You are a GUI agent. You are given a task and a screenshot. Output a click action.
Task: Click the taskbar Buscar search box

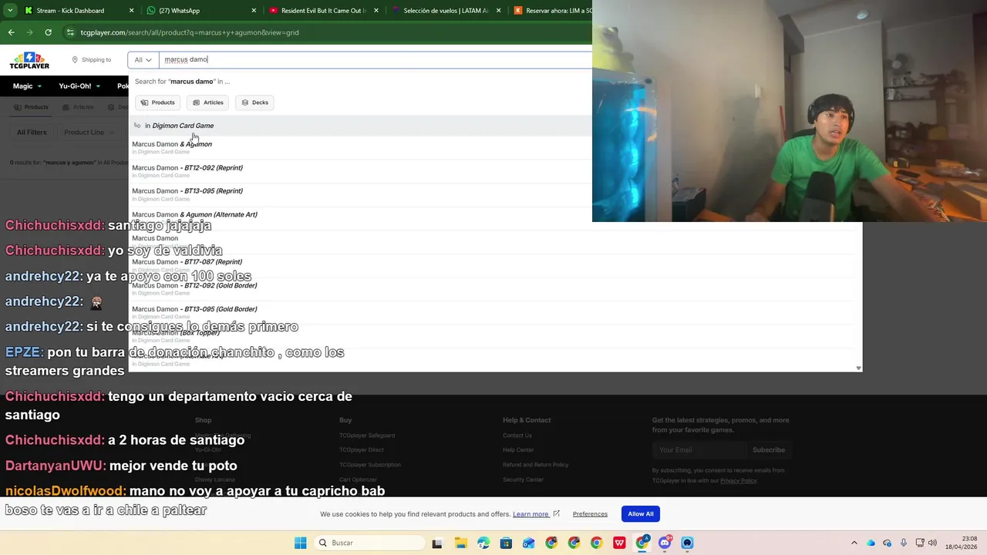pos(370,543)
